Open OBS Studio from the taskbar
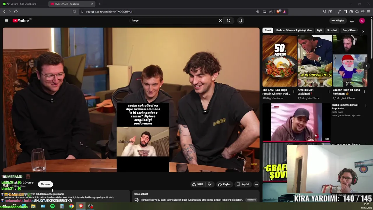The height and width of the screenshot is (210, 373). 91,206
